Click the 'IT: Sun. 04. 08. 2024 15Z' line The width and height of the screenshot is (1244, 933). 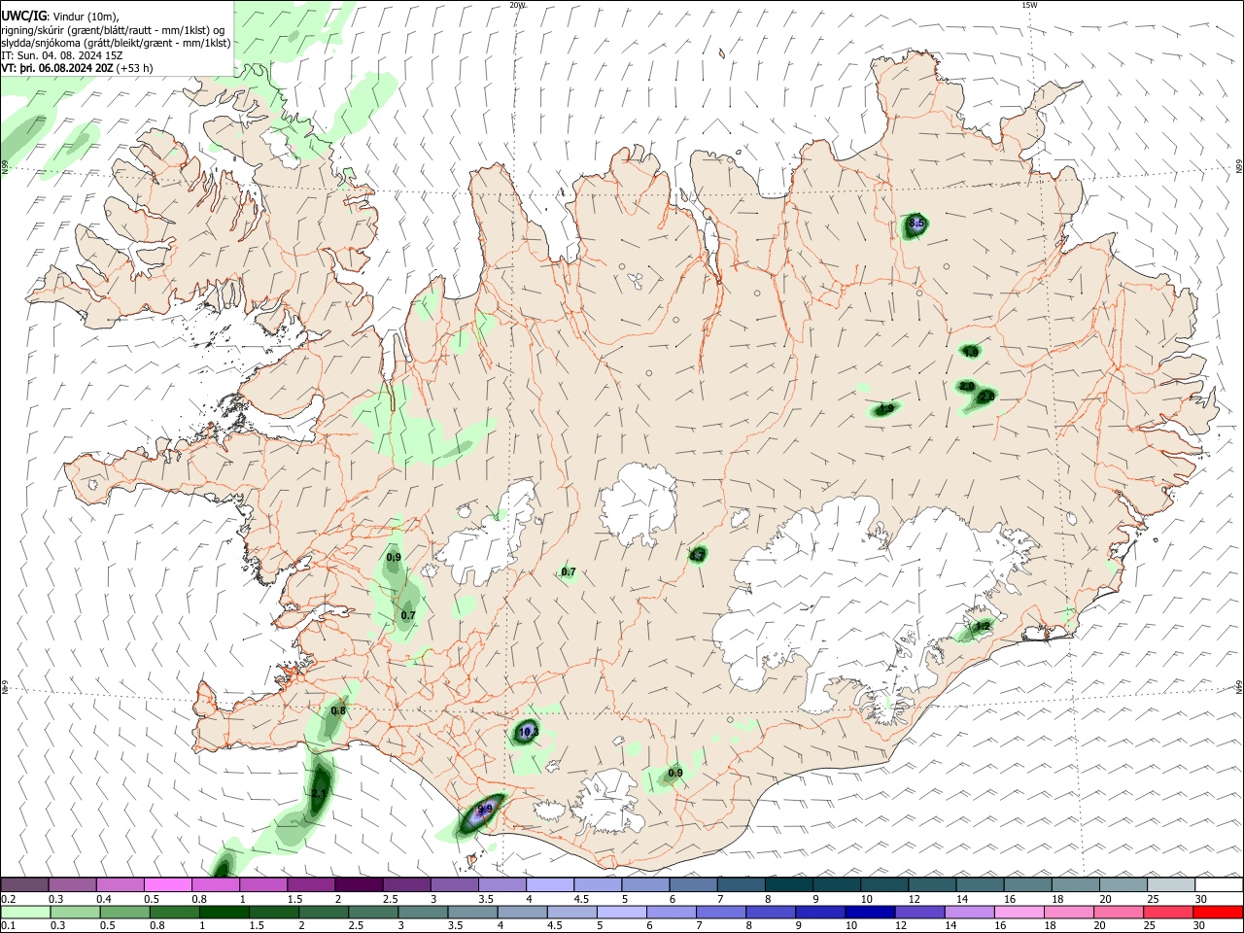click(61, 55)
